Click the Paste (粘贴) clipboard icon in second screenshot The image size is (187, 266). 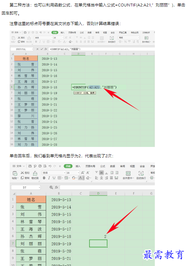15,173
